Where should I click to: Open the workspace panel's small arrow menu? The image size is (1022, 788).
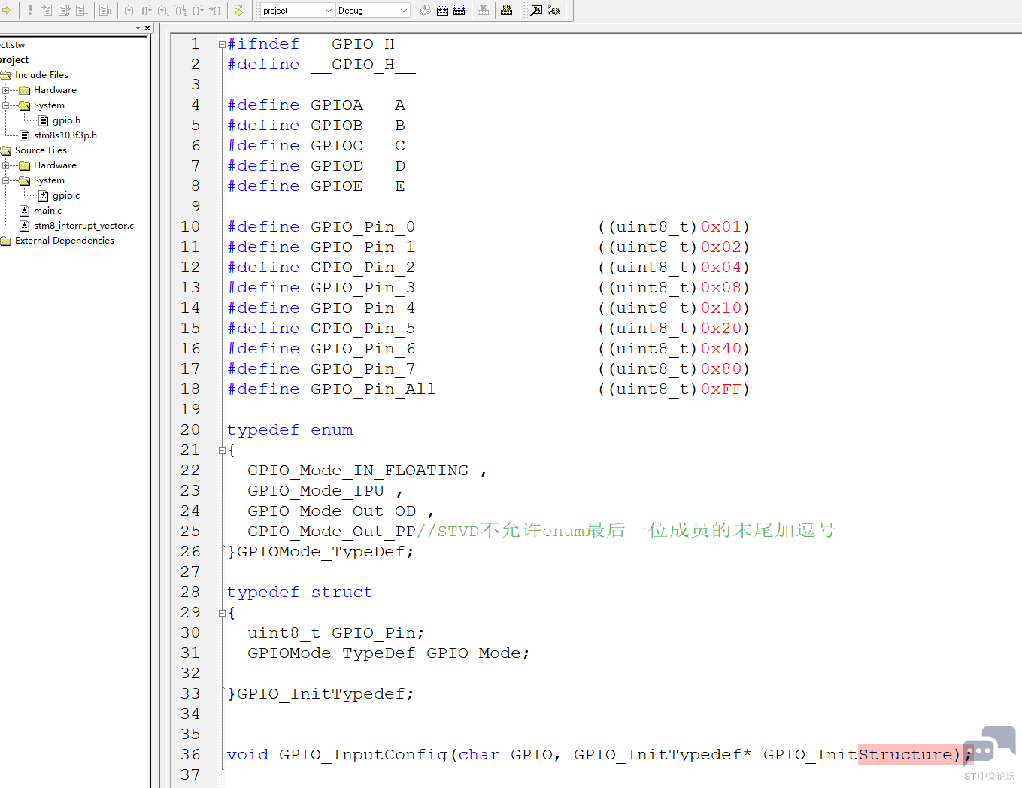[x=138, y=29]
